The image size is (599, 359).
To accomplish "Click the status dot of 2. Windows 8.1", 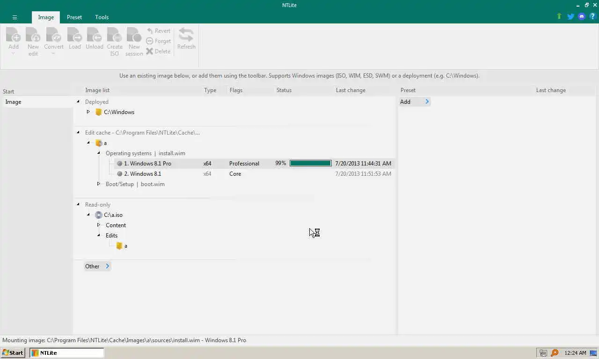I will tap(119, 174).
